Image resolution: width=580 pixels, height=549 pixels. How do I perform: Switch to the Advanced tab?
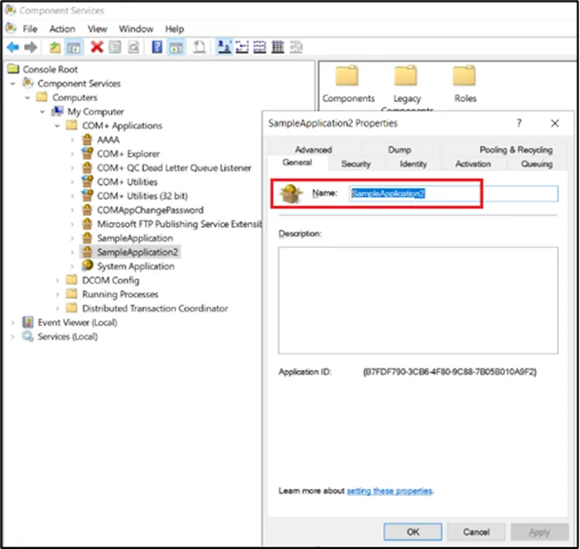point(313,150)
